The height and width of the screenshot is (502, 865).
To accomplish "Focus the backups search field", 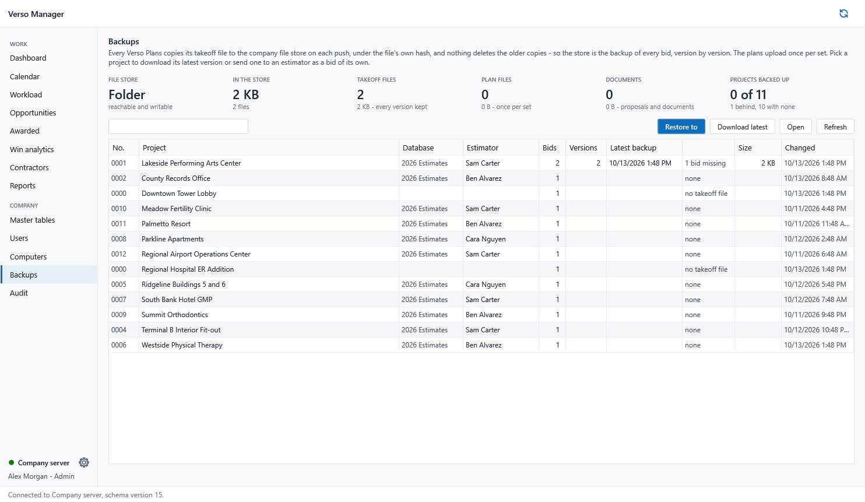I will click(x=178, y=127).
